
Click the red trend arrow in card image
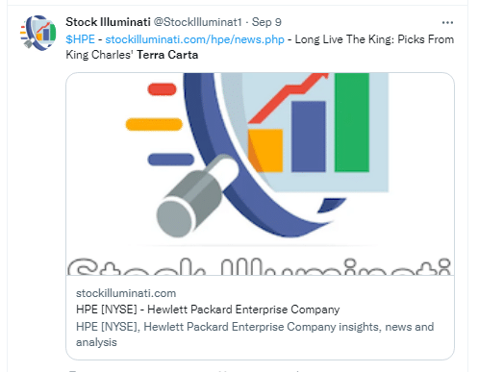(288, 97)
